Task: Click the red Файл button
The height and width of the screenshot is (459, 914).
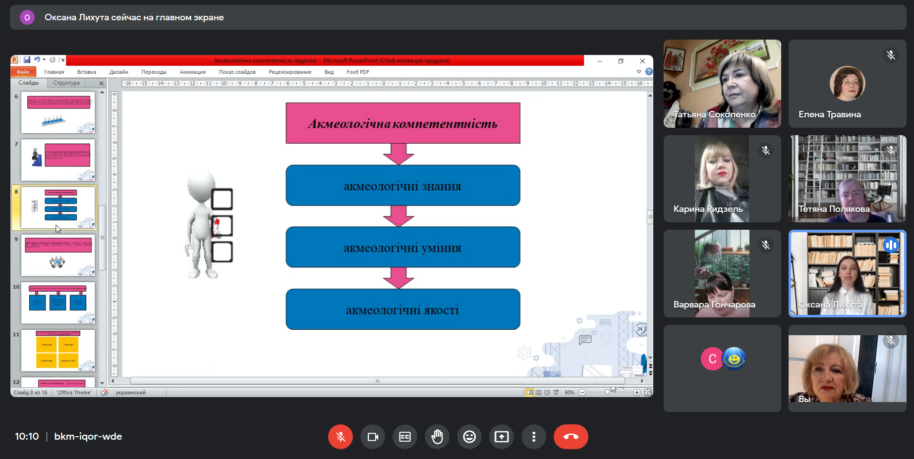Action: coord(23,72)
